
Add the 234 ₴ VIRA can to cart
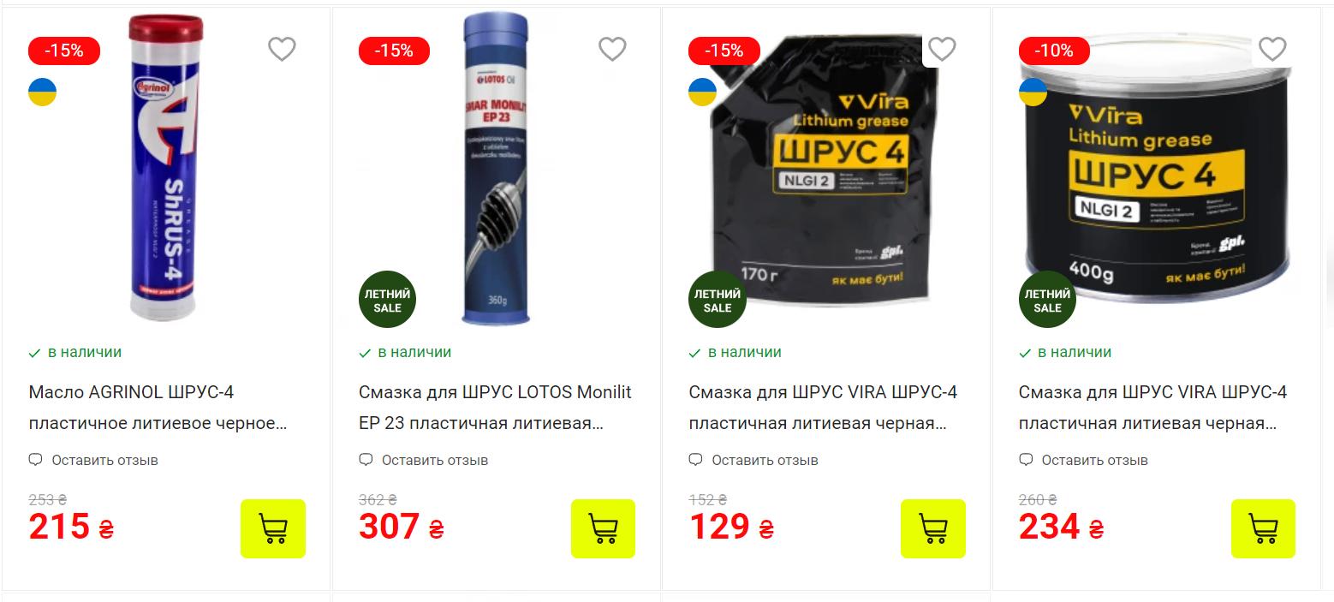tap(1264, 528)
